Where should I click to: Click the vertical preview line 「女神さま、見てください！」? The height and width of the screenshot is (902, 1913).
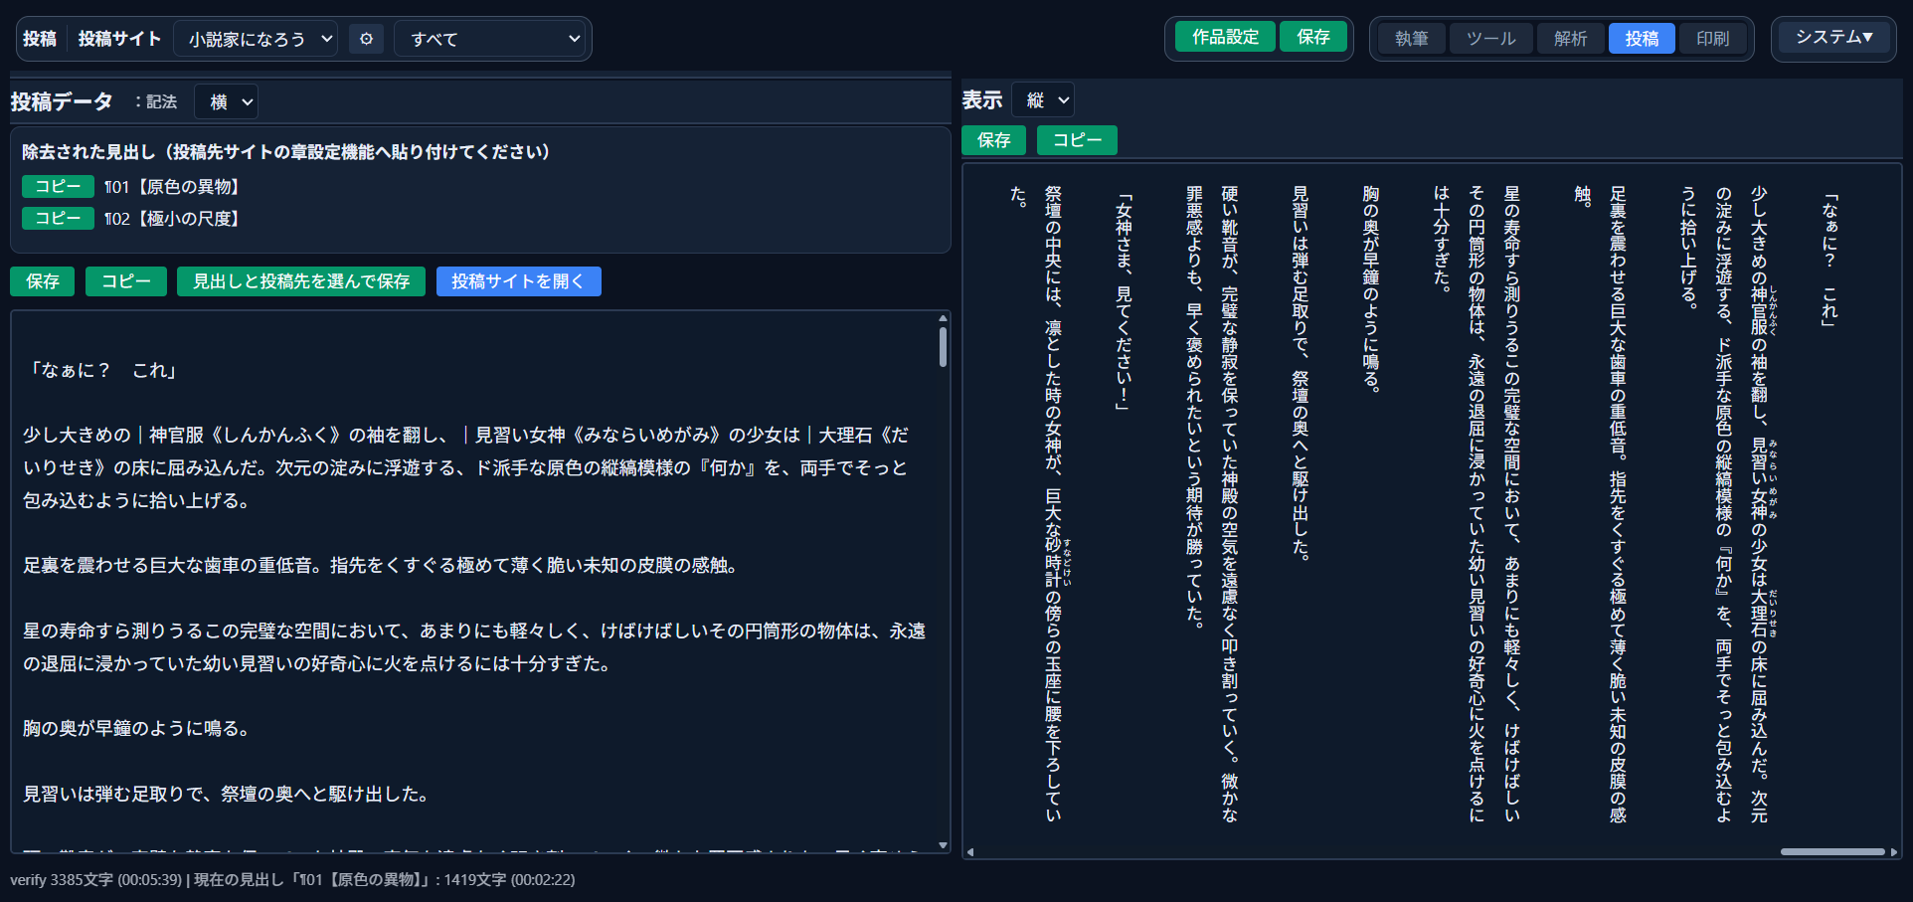(x=1124, y=301)
